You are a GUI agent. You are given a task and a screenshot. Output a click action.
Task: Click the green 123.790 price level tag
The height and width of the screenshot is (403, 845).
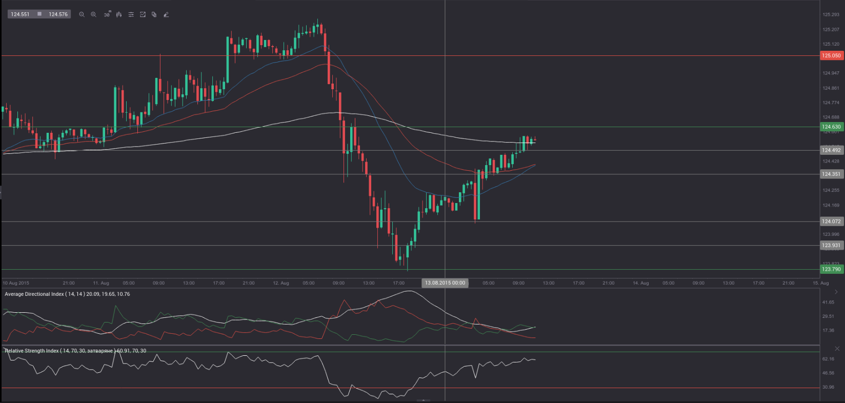click(831, 269)
